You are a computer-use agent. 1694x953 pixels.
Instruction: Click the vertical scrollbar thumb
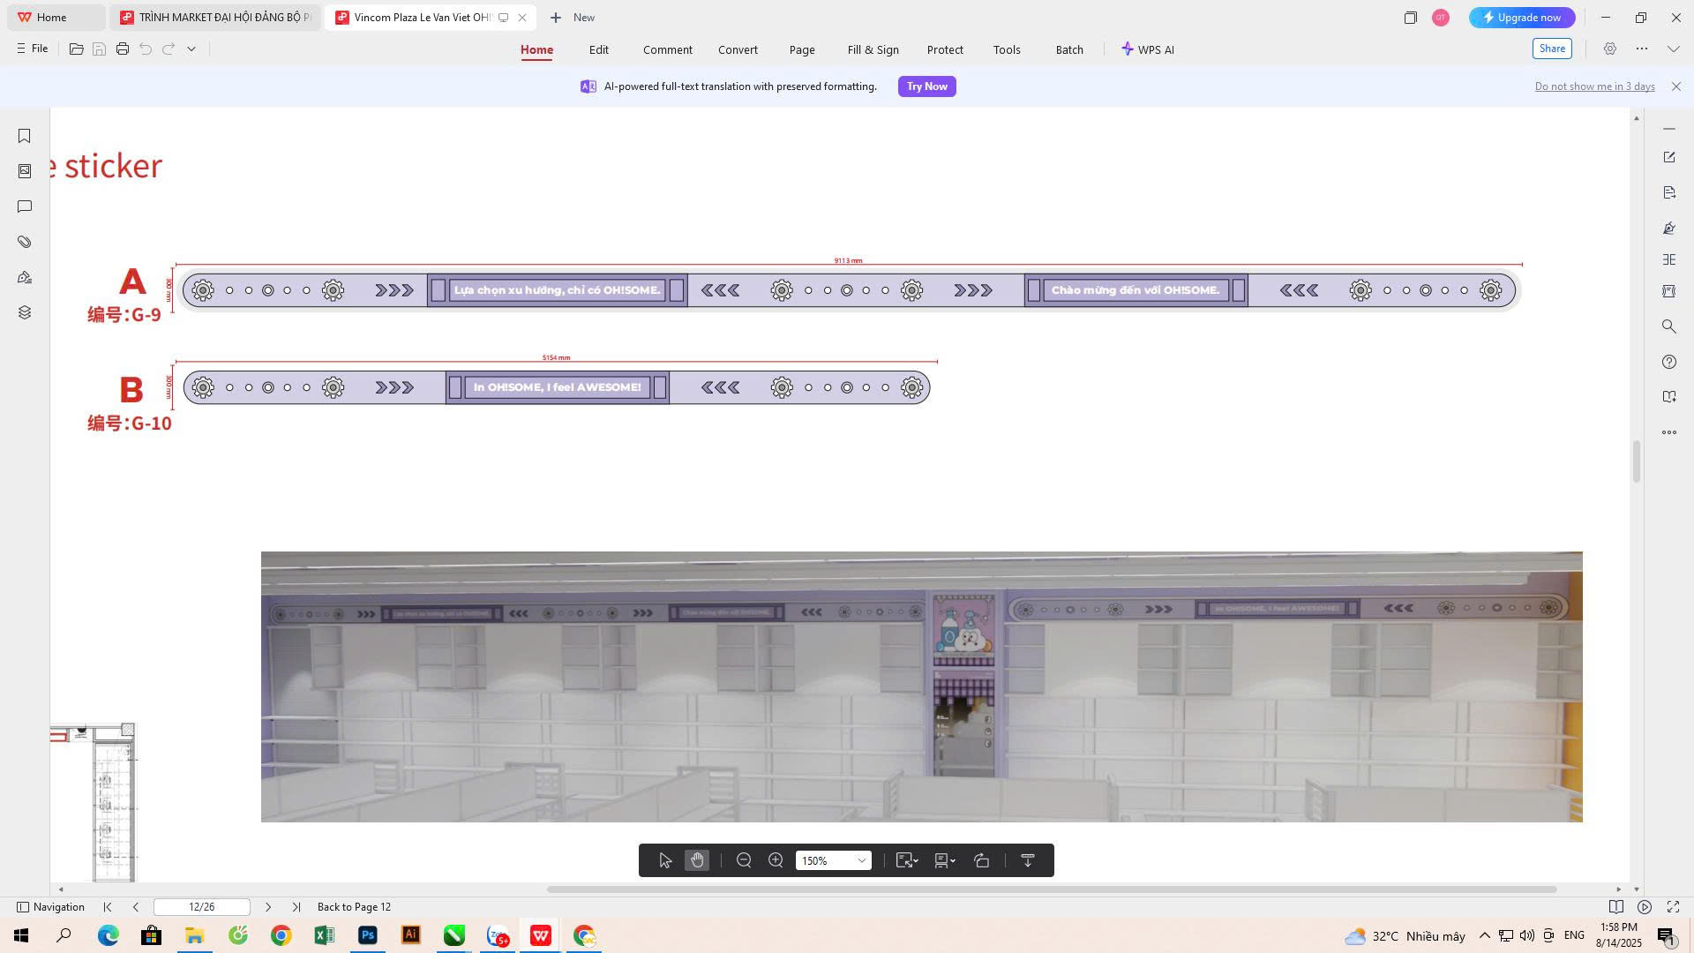tap(1637, 461)
